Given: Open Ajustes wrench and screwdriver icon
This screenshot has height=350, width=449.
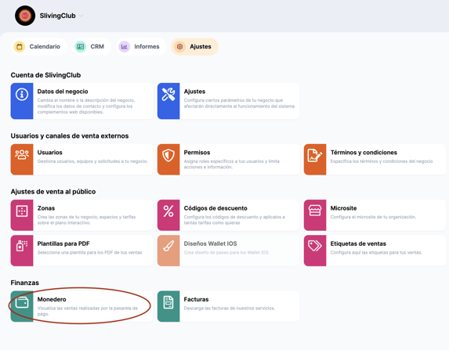Looking at the screenshot, I should [168, 95].
